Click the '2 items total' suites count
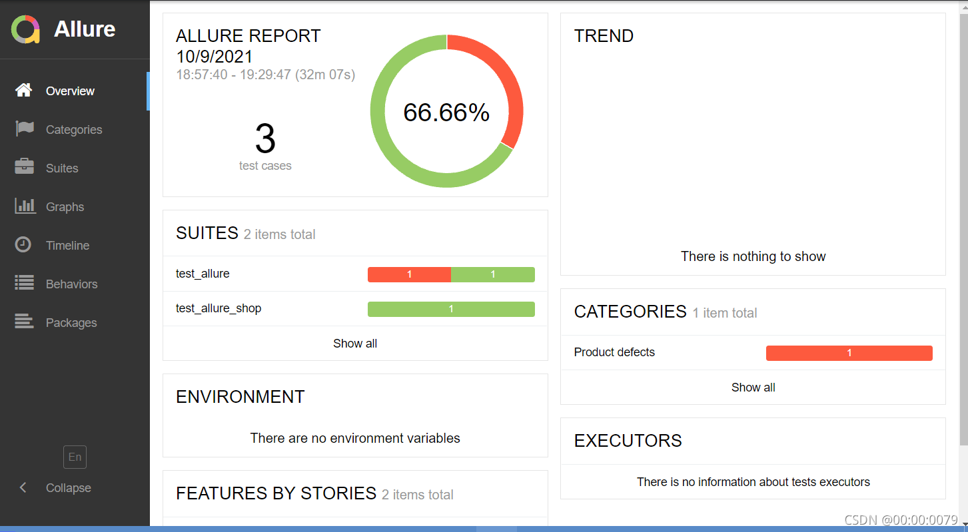The width and height of the screenshot is (968, 532). point(279,234)
